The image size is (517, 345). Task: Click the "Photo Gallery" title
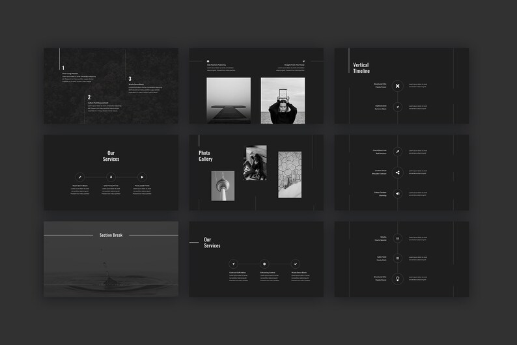(205, 156)
